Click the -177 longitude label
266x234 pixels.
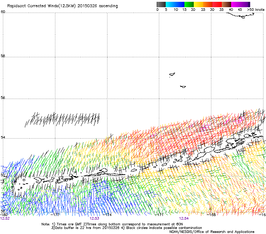coord(55,215)
